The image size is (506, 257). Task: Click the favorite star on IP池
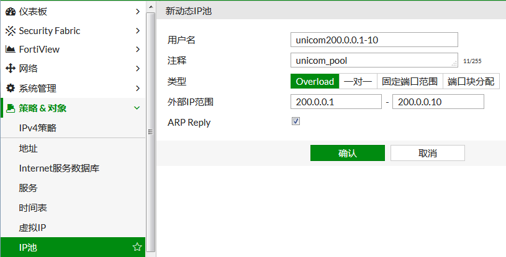pyautogui.click(x=137, y=247)
